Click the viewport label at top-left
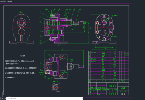 (x=6, y=1)
